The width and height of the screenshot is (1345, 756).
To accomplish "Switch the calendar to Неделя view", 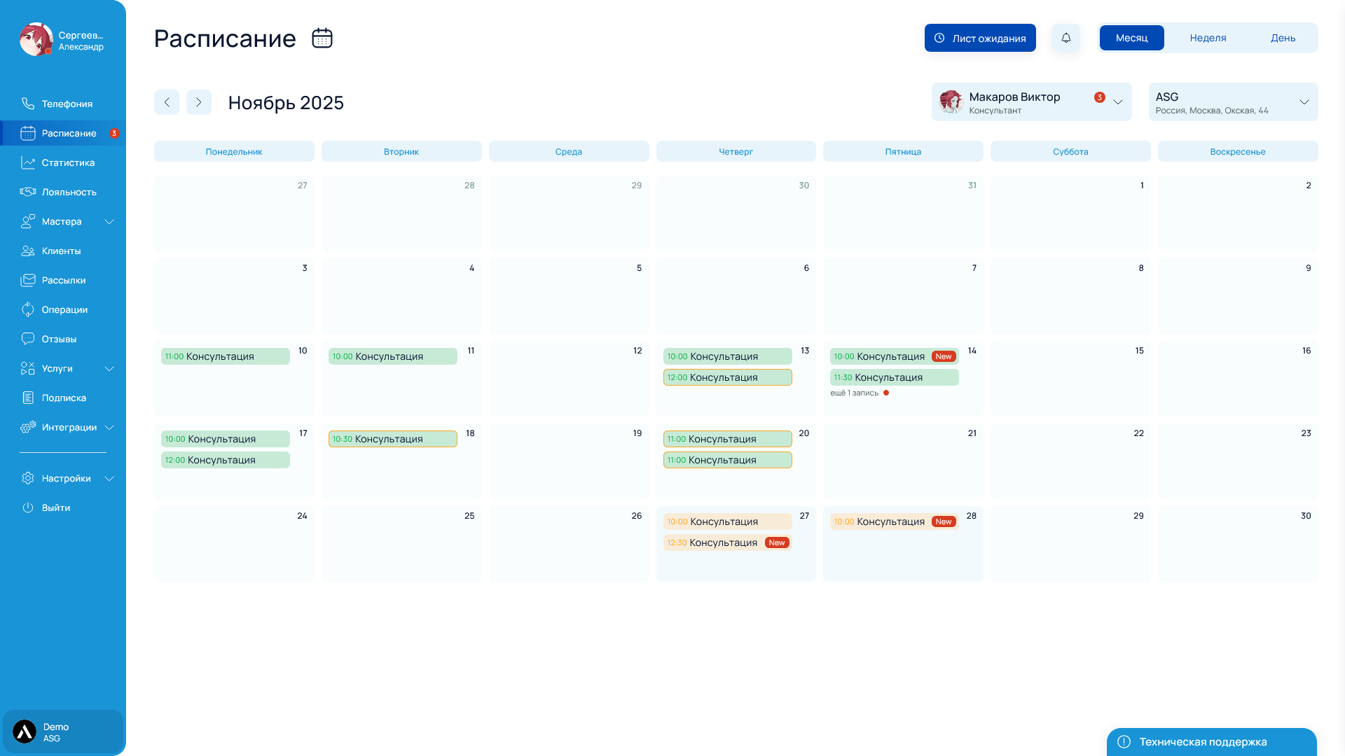I will click(x=1208, y=38).
